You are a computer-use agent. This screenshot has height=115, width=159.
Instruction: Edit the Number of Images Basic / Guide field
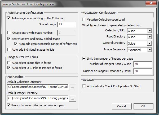tap(143, 64)
